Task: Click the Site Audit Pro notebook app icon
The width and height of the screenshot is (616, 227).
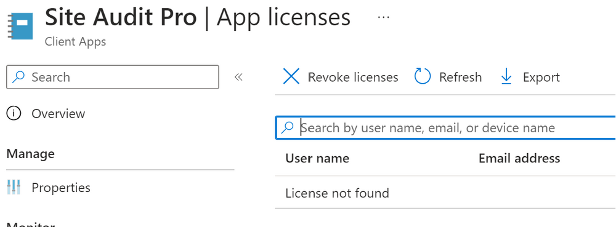Action: pos(20,26)
